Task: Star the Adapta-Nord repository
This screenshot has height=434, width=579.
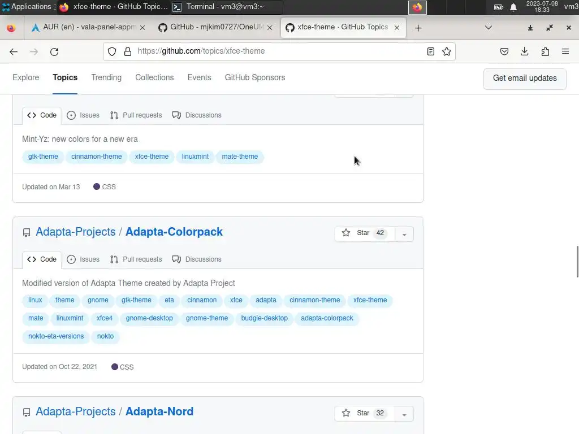Action: click(365, 413)
